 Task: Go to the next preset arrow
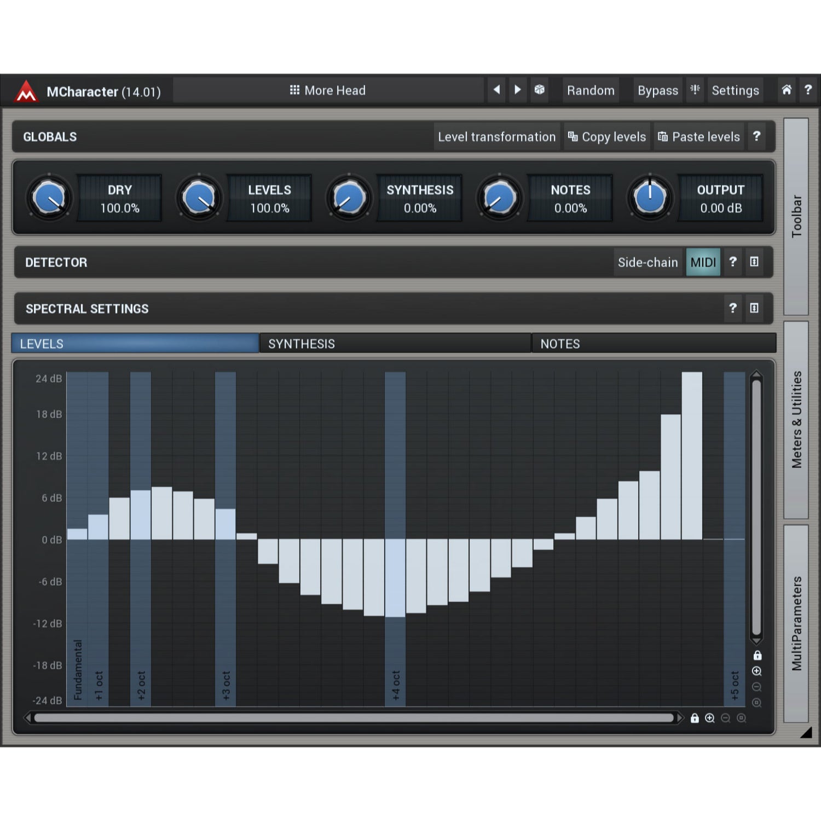coord(517,90)
